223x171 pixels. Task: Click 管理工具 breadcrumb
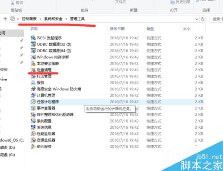pyautogui.click(x=77, y=19)
